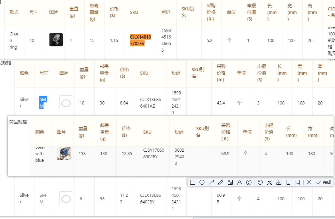The height and width of the screenshot is (219, 335).
Task: Save screenshot with download icon
Action: [x=279, y=182]
